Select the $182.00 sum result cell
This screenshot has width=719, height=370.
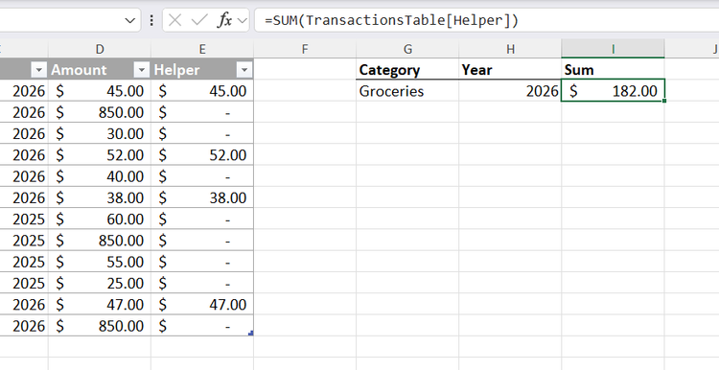(614, 91)
